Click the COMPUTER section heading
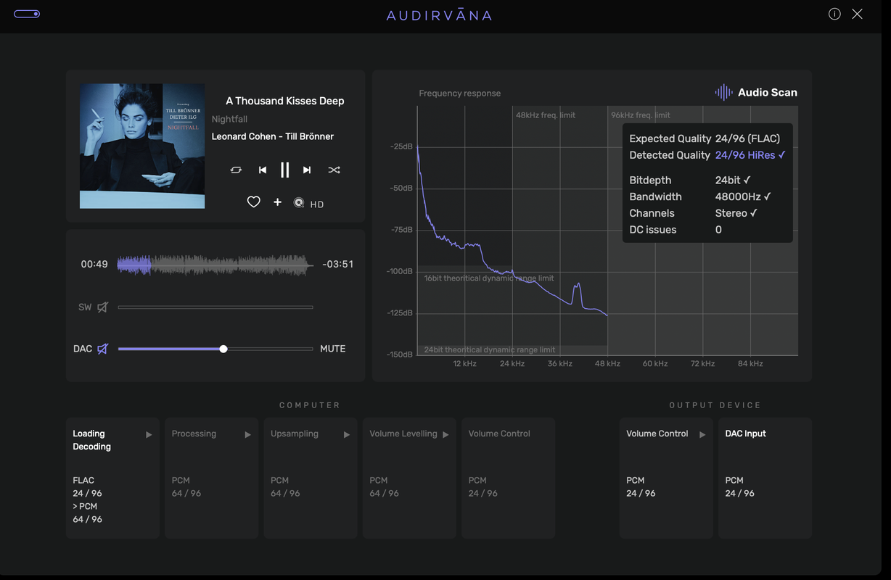The width and height of the screenshot is (891, 580). click(x=310, y=405)
